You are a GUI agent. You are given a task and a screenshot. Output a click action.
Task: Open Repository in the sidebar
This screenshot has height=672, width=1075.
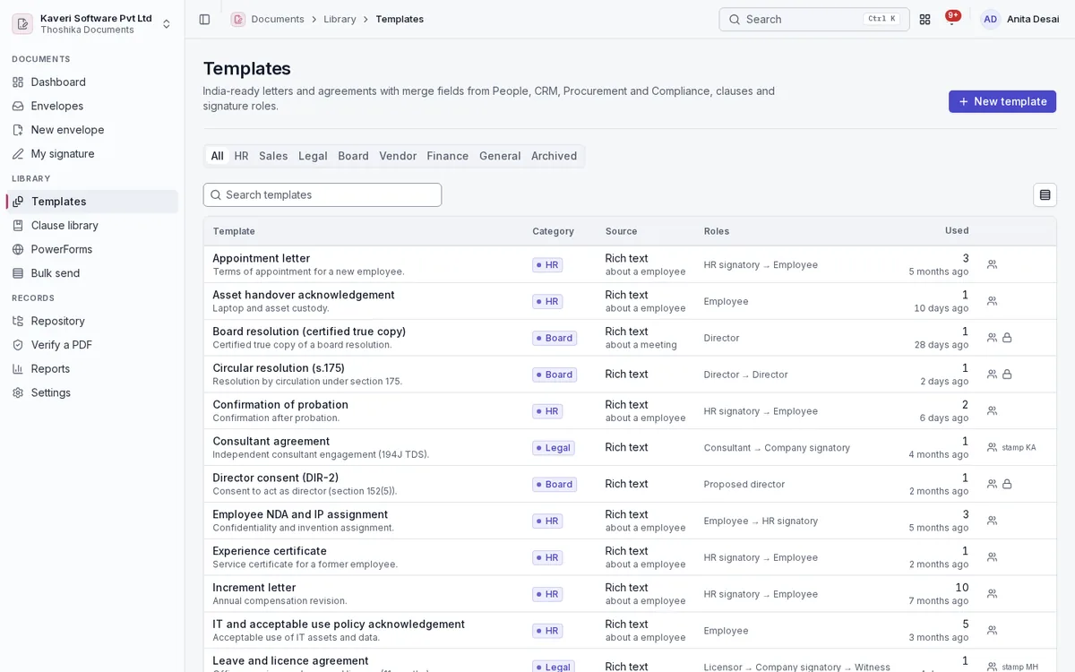coord(92,321)
